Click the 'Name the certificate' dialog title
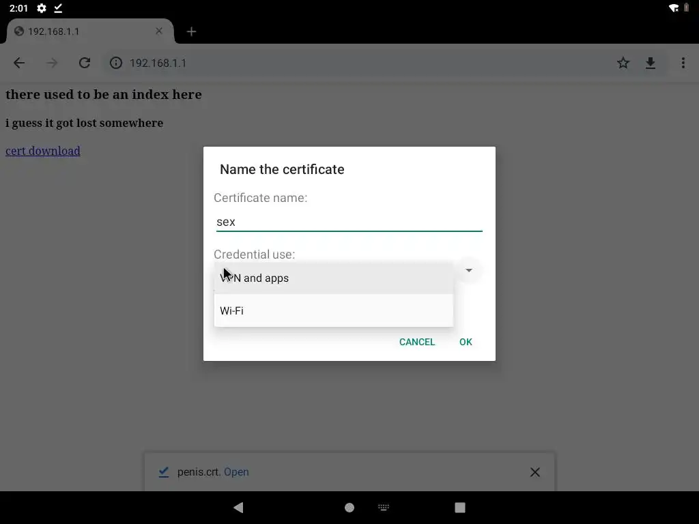Viewport: 699px width, 524px height. tap(282, 169)
